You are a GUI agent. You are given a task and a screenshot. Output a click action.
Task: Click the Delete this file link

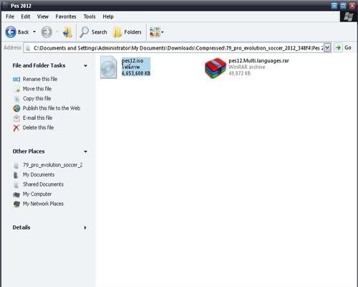[x=38, y=128]
